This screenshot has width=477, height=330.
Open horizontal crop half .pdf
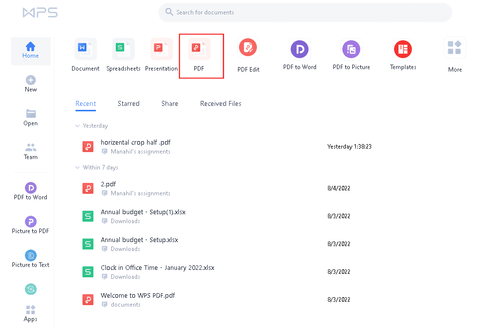[136, 142]
